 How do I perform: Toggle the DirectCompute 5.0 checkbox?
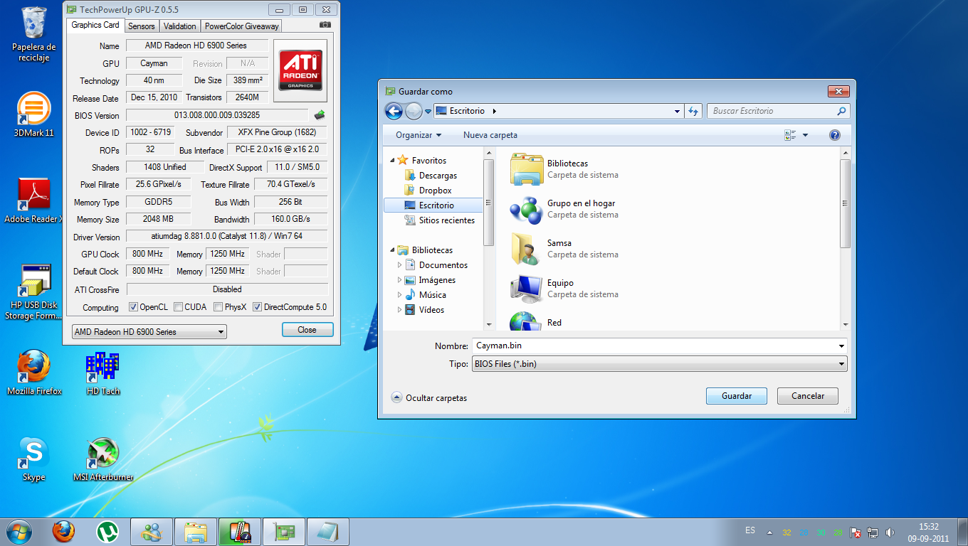pos(258,307)
